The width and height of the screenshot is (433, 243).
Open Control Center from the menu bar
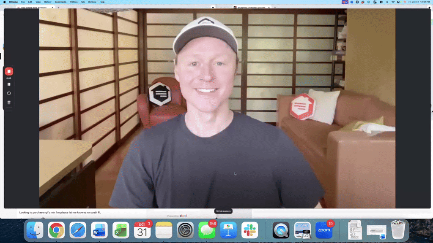tap(399, 2)
